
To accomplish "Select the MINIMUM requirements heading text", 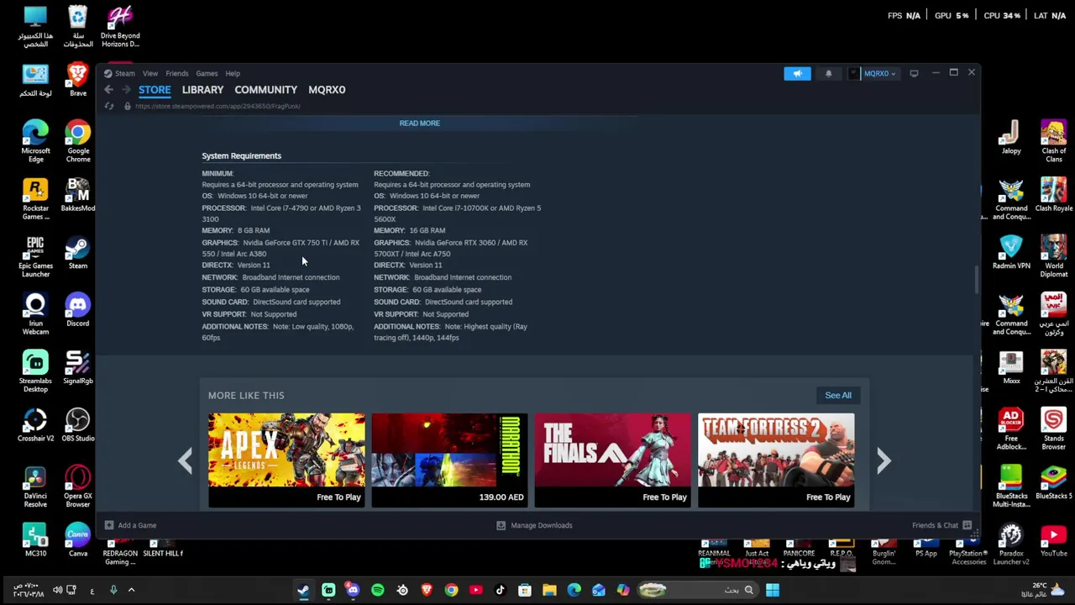I will click(218, 173).
